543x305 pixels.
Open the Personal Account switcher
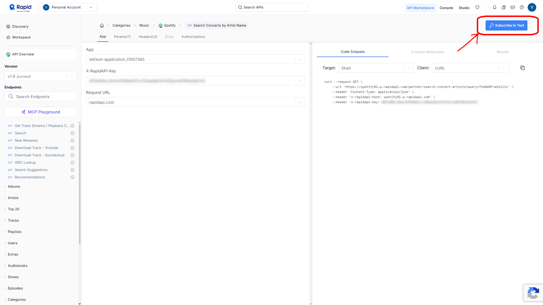pos(67,7)
